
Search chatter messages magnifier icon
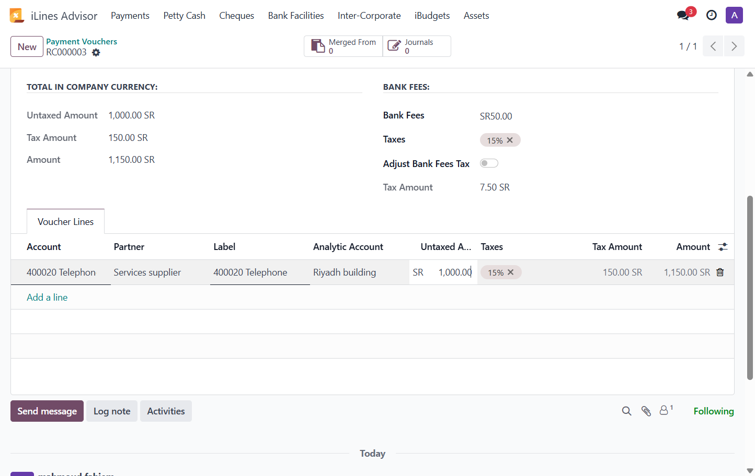[x=626, y=411]
